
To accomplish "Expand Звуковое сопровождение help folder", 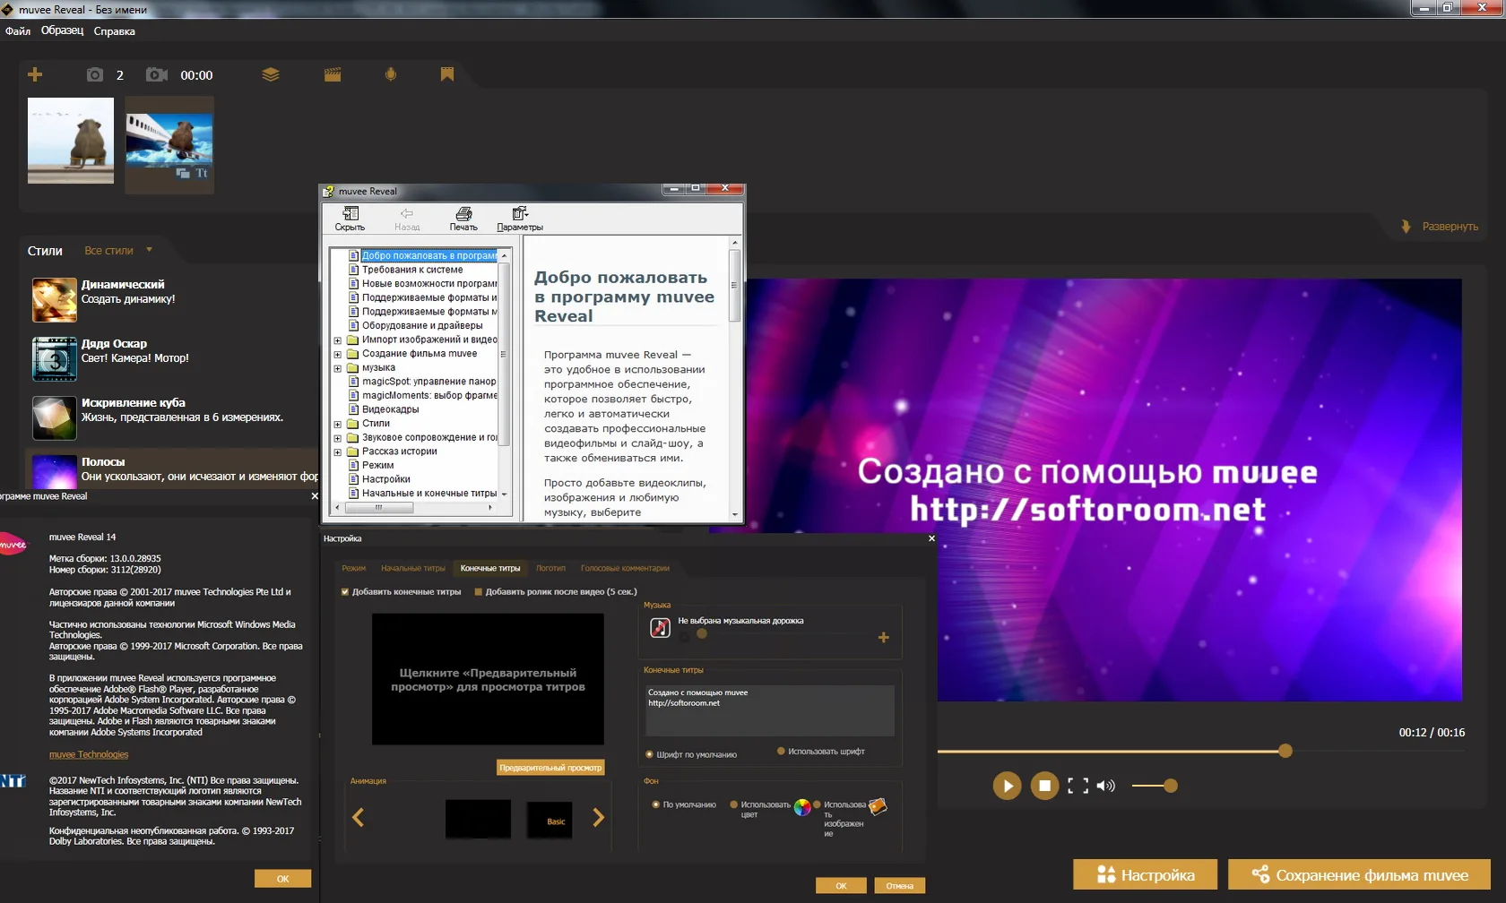I will tap(338, 438).
